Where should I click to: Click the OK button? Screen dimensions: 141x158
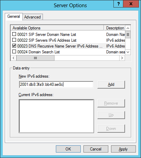pos(68,149)
